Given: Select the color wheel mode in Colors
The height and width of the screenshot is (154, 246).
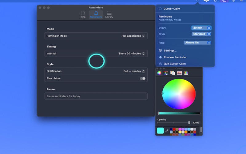Looking at the screenshot, I should (x=159, y=73).
